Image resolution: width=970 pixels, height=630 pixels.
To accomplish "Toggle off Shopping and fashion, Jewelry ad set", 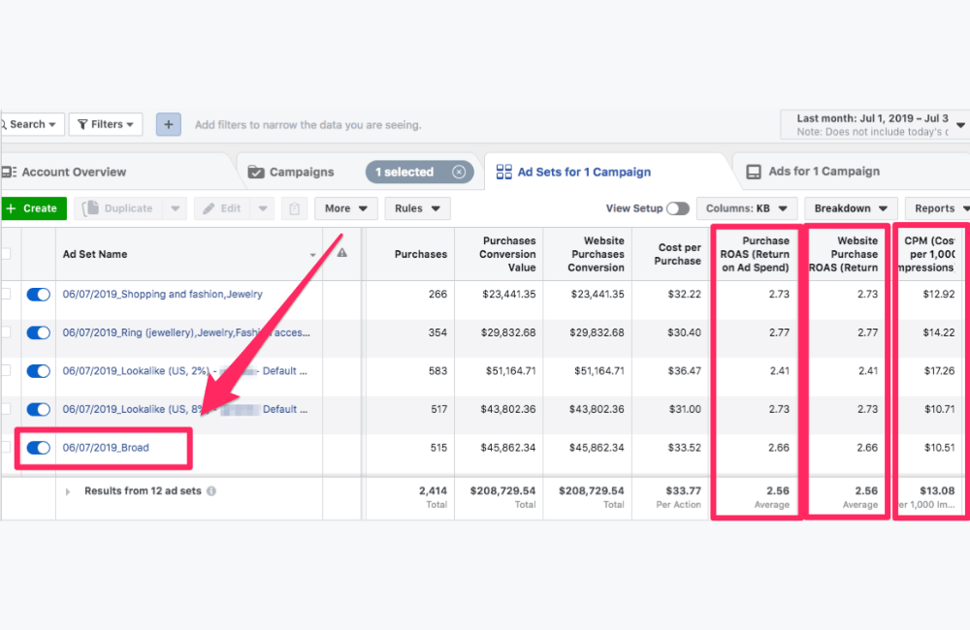I will [x=39, y=295].
